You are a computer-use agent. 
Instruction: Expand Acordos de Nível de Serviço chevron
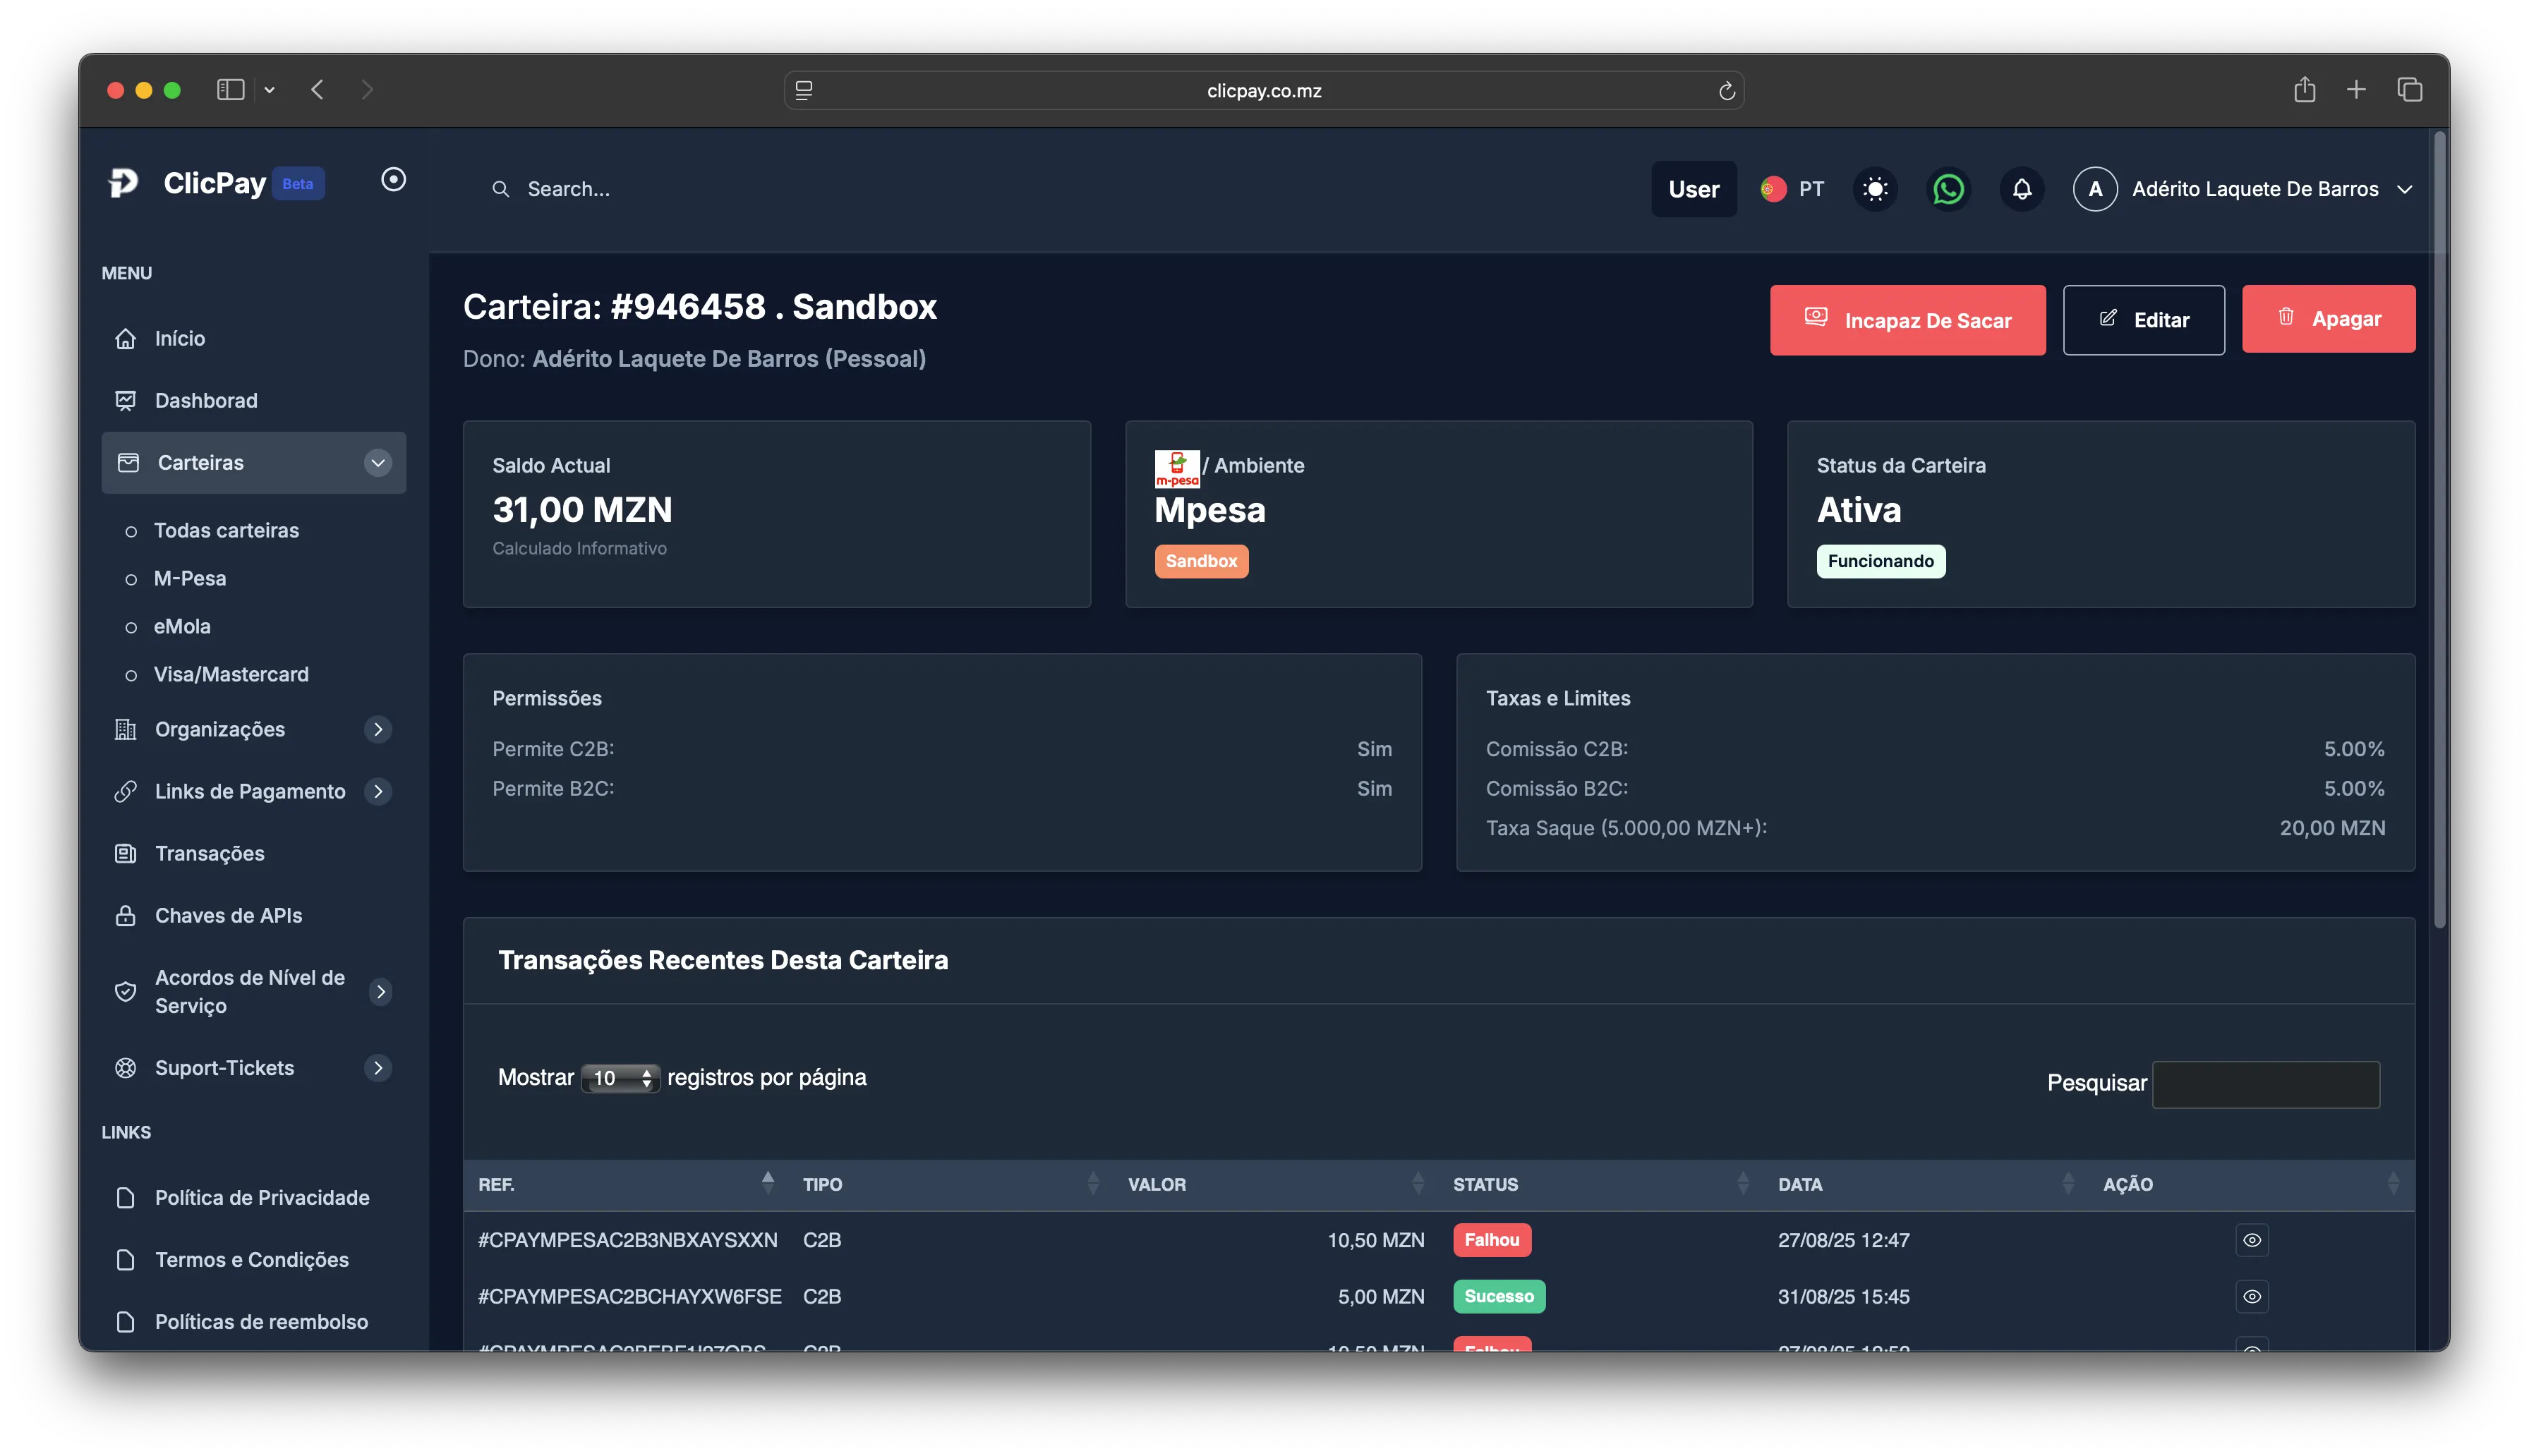click(x=380, y=992)
